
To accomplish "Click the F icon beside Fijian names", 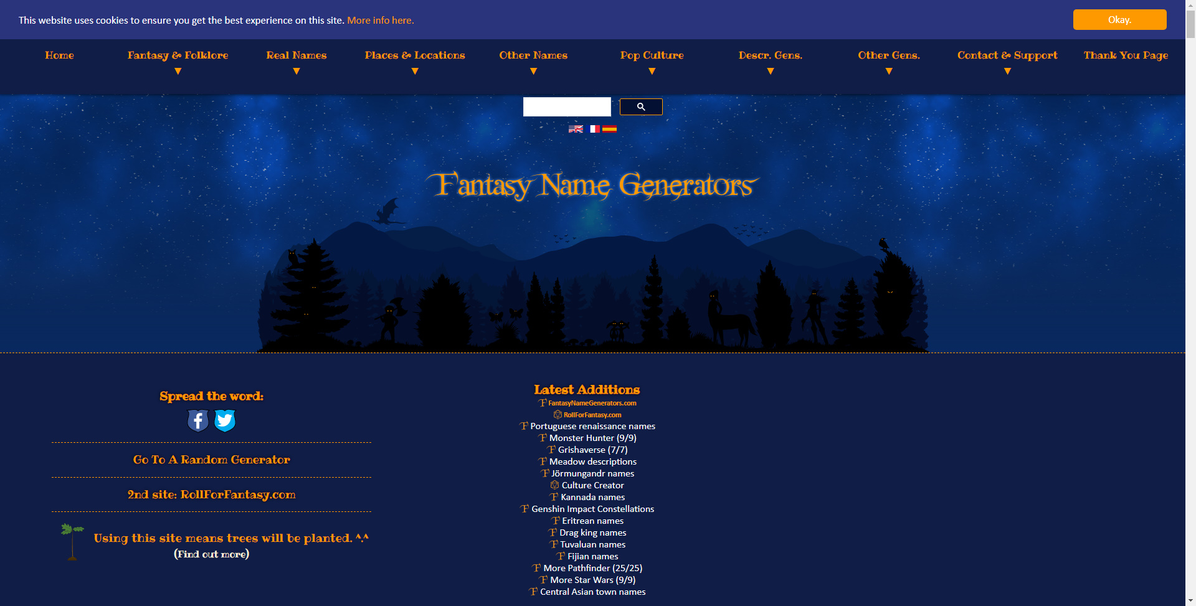I will click(561, 556).
